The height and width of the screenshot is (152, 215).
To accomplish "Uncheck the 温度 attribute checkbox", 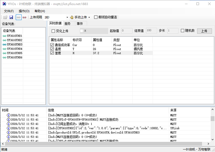I will (x=52, y=49).
